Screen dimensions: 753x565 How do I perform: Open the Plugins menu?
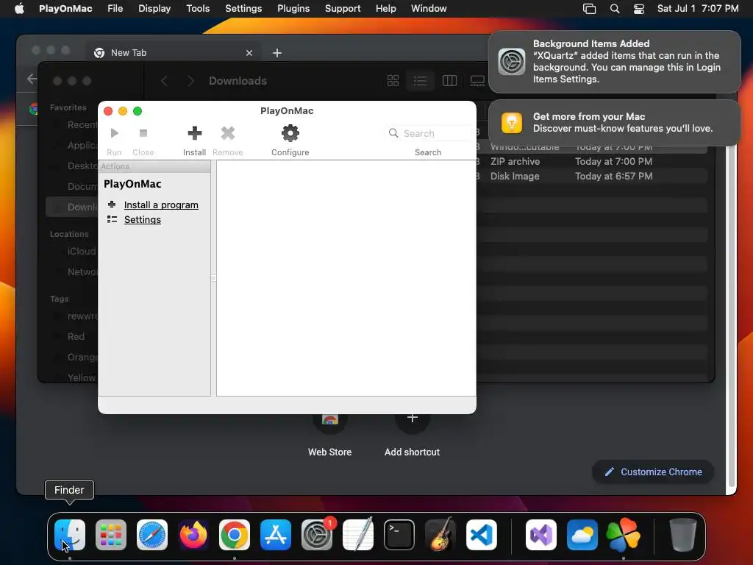click(293, 9)
